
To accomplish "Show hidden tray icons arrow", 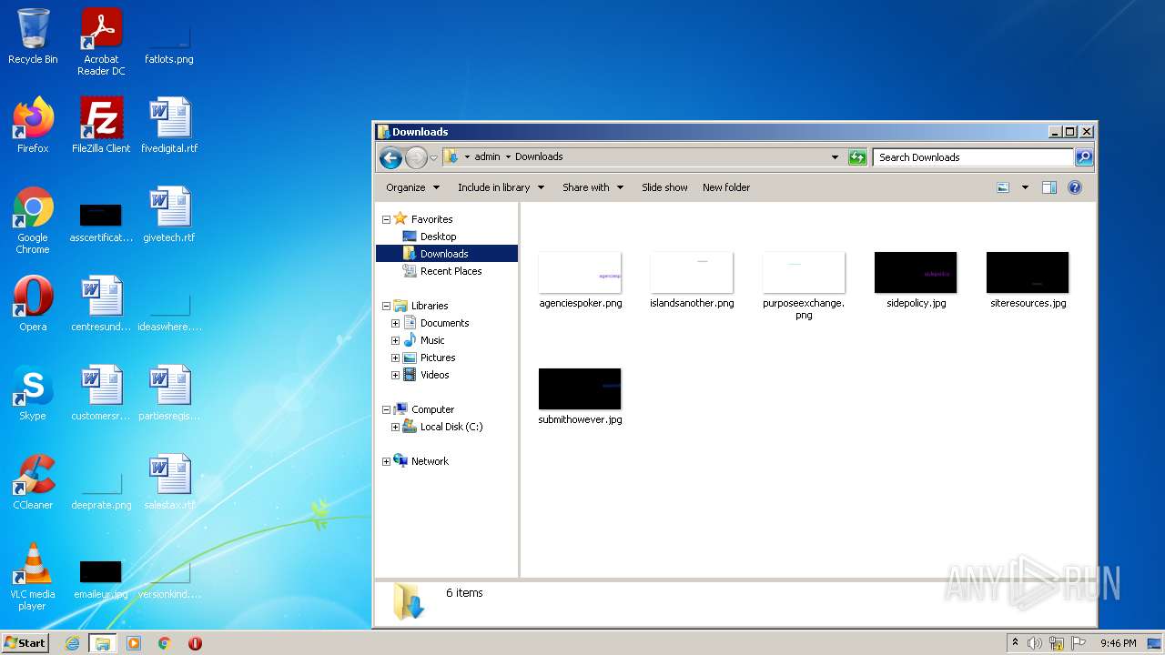I will (x=1015, y=642).
